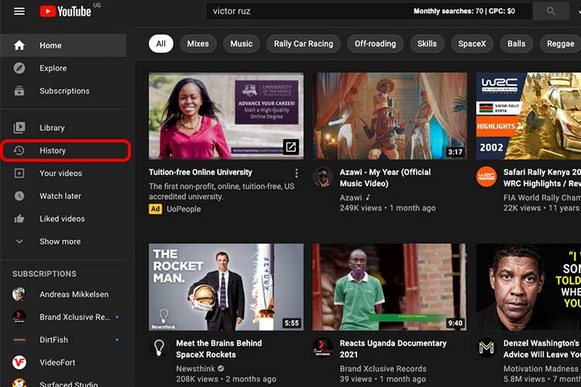Click the Watch later clock icon
Viewport: 581px width, 387px height.
tap(19, 196)
